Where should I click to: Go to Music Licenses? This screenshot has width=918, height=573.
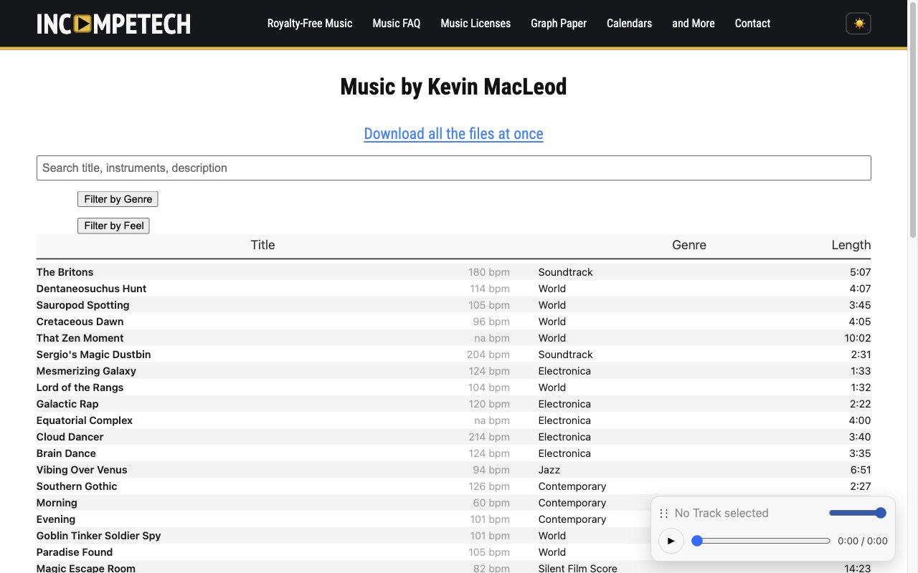point(475,24)
